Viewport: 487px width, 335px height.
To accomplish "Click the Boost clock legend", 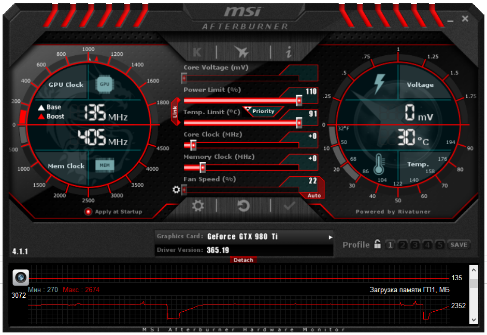I will pos(51,116).
